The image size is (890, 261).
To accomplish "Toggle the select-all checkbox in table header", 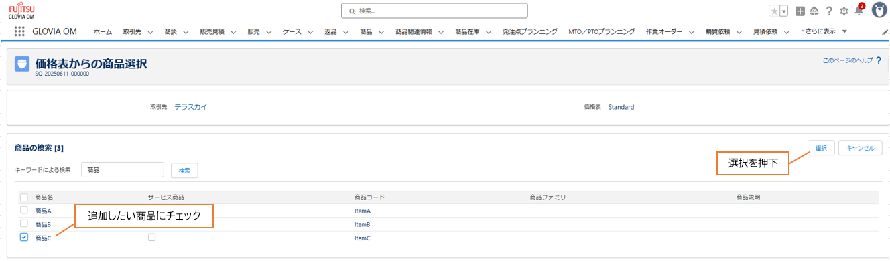I will click(x=24, y=197).
